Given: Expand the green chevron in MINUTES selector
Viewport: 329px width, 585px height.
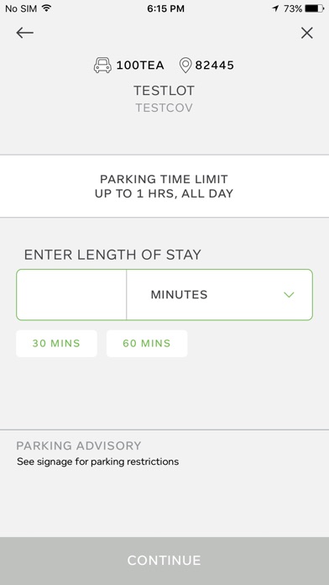Looking at the screenshot, I should pyautogui.click(x=289, y=295).
